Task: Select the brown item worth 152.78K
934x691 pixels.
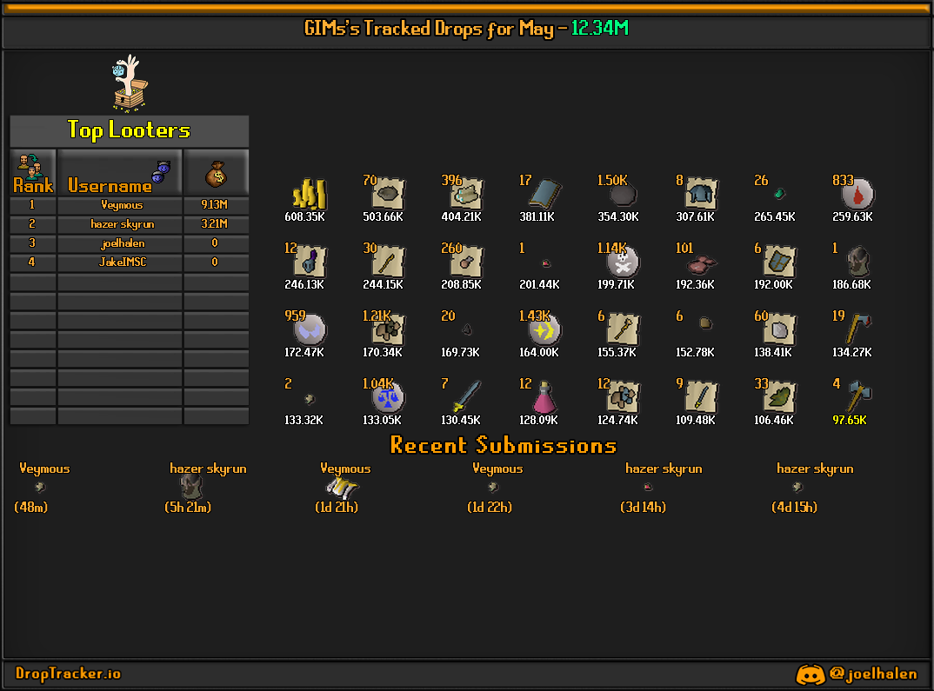Action: click(706, 323)
